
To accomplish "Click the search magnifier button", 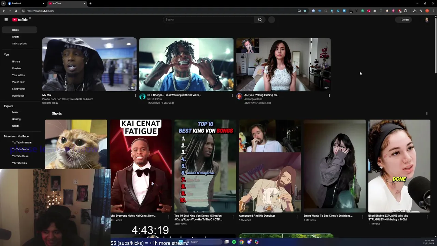I will click(x=260, y=20).
